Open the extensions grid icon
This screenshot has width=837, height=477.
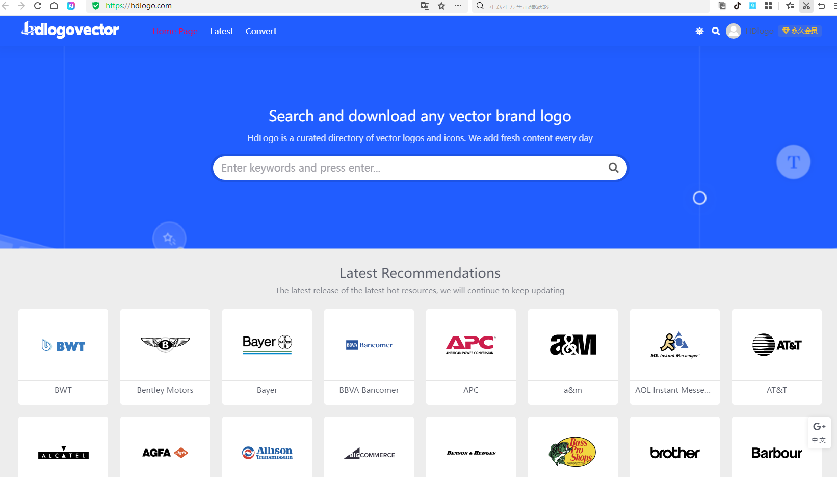(x=768, y=6)
